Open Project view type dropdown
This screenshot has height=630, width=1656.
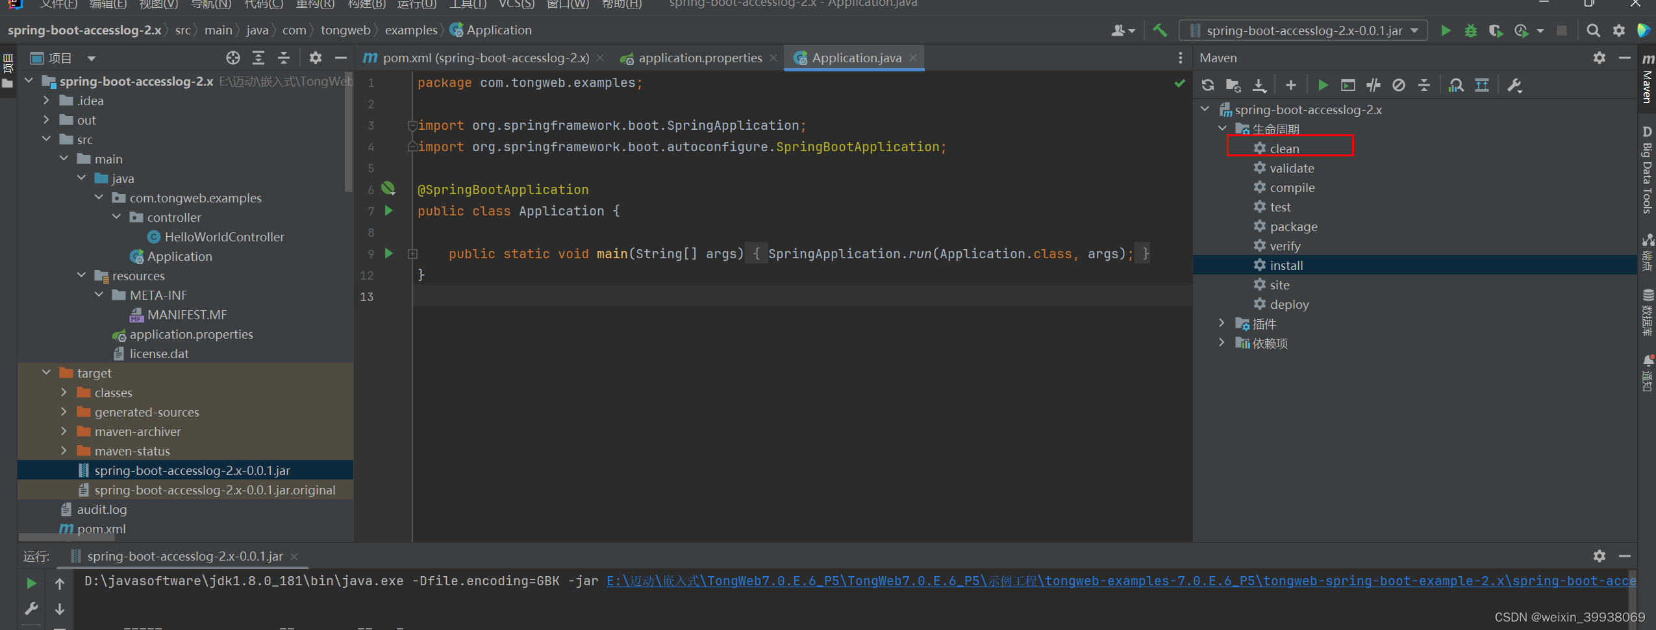pos(92,58)
